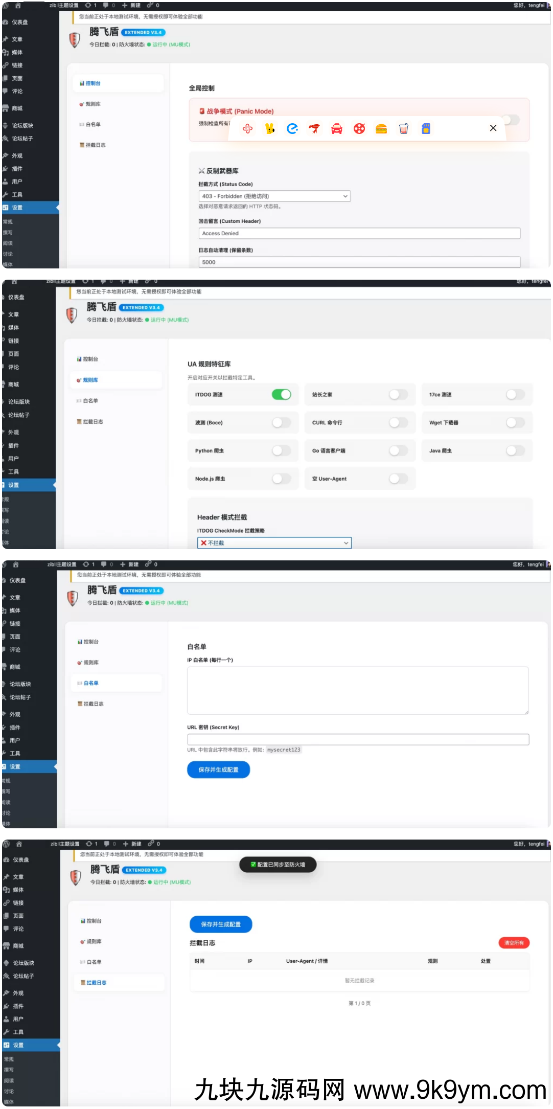Click the red taxi car icon
The width and height of the screenshot is (553, 1109).
(337, 129)
